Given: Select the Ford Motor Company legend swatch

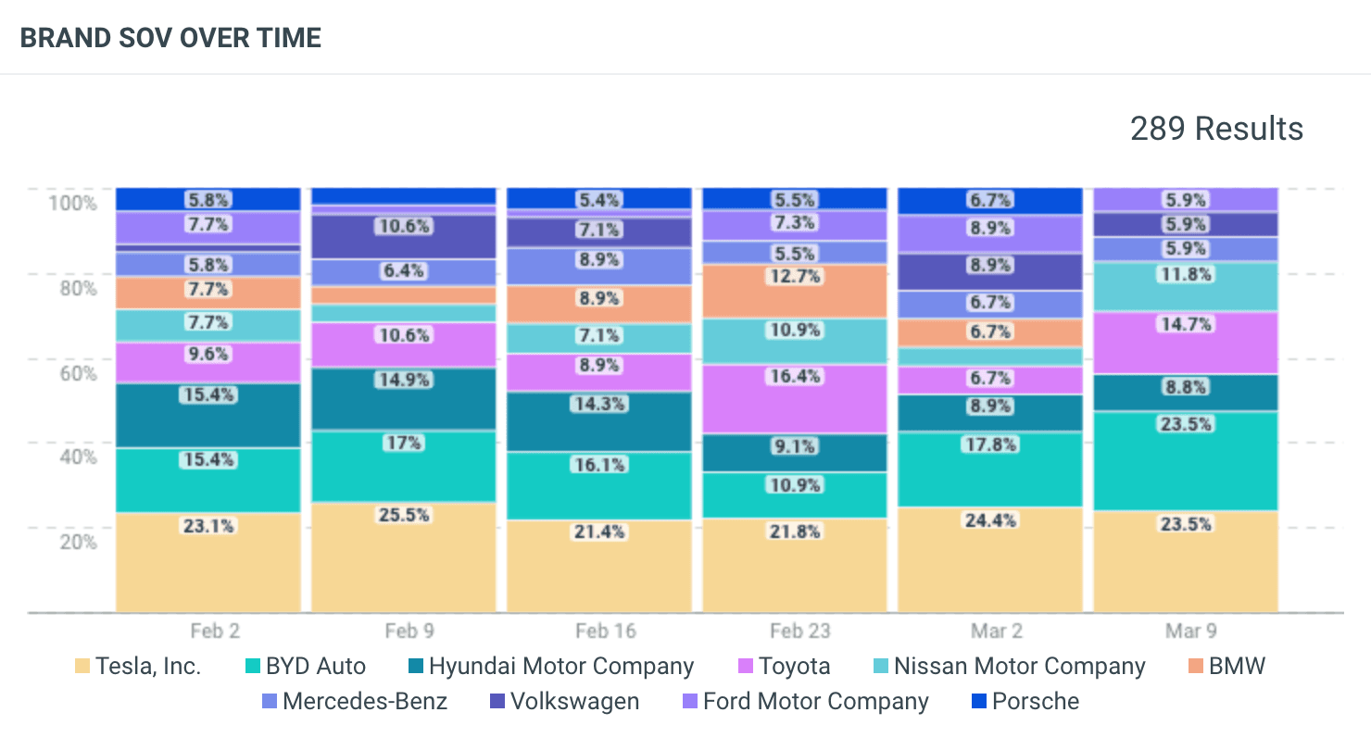Looking at the screenshot, I should click(x=690, y=702).
